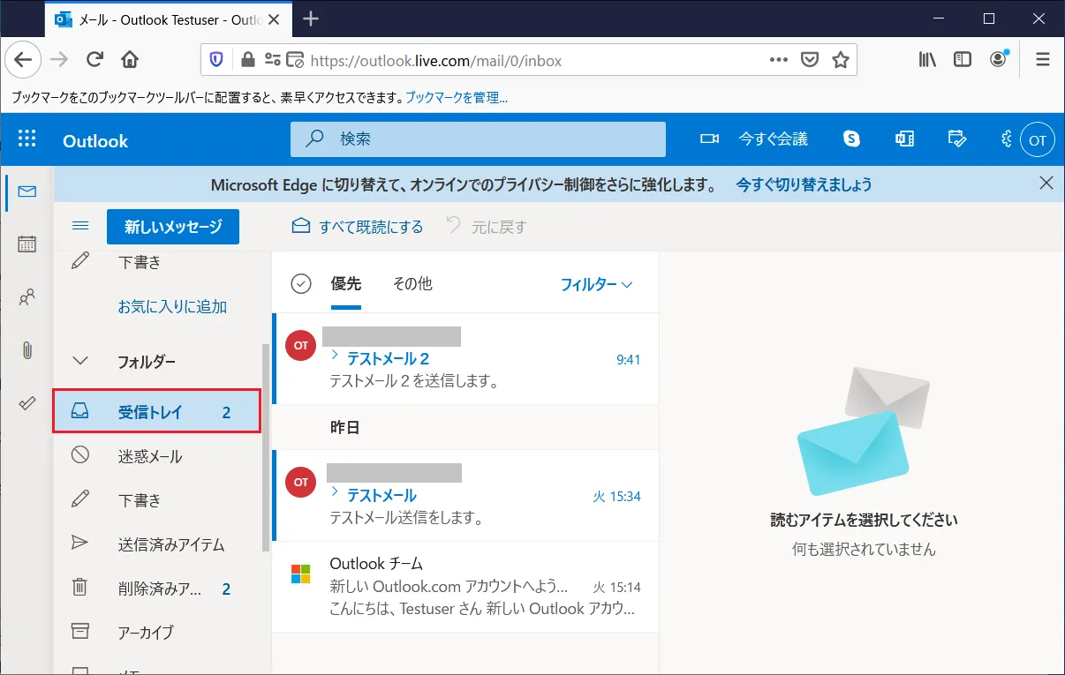Open the My Day calendar-check icon
The image size is (1065, 675).
[957, 139]
